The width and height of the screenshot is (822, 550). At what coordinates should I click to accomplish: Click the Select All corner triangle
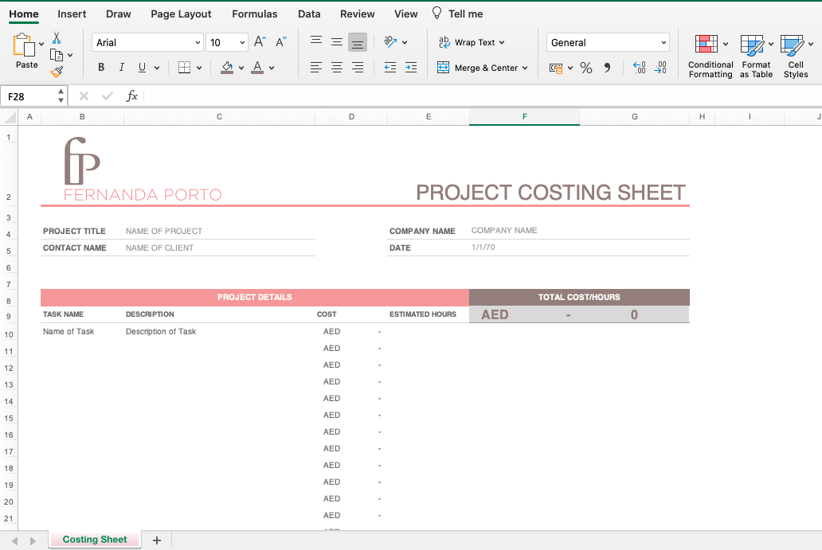(x=10, y=117)
